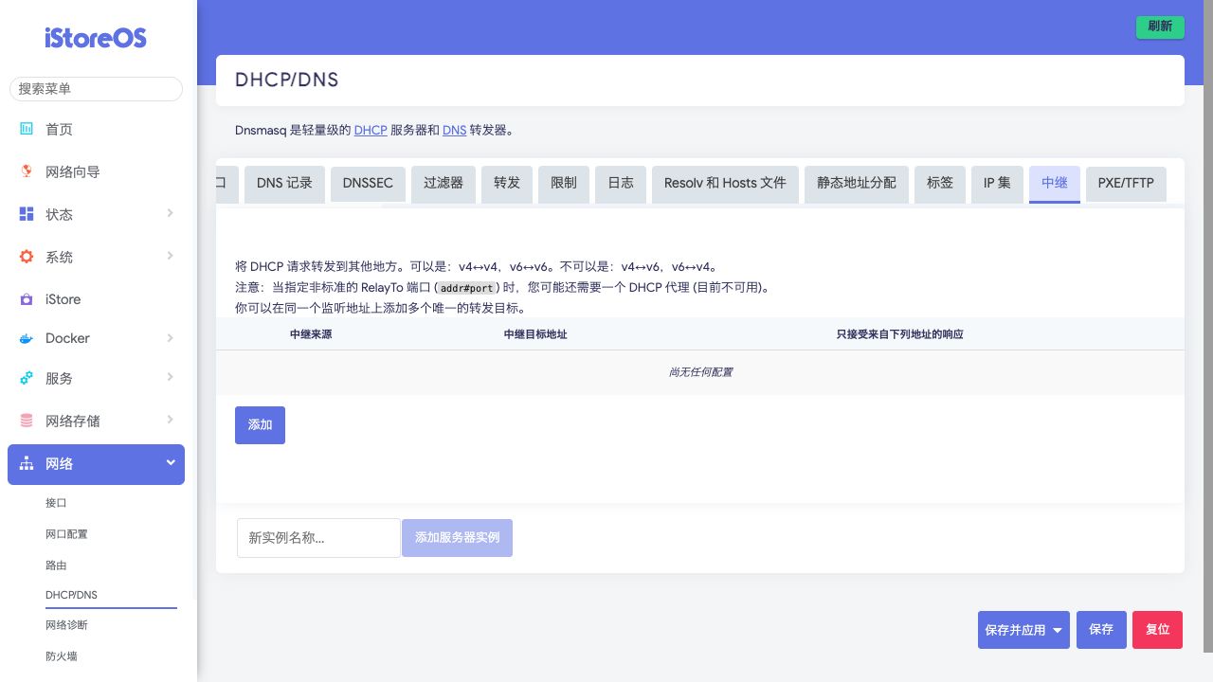The width and height of the screenshot is (1213, 682).
Task: Click the 状态 grid icon
Action: coord(27,214)
